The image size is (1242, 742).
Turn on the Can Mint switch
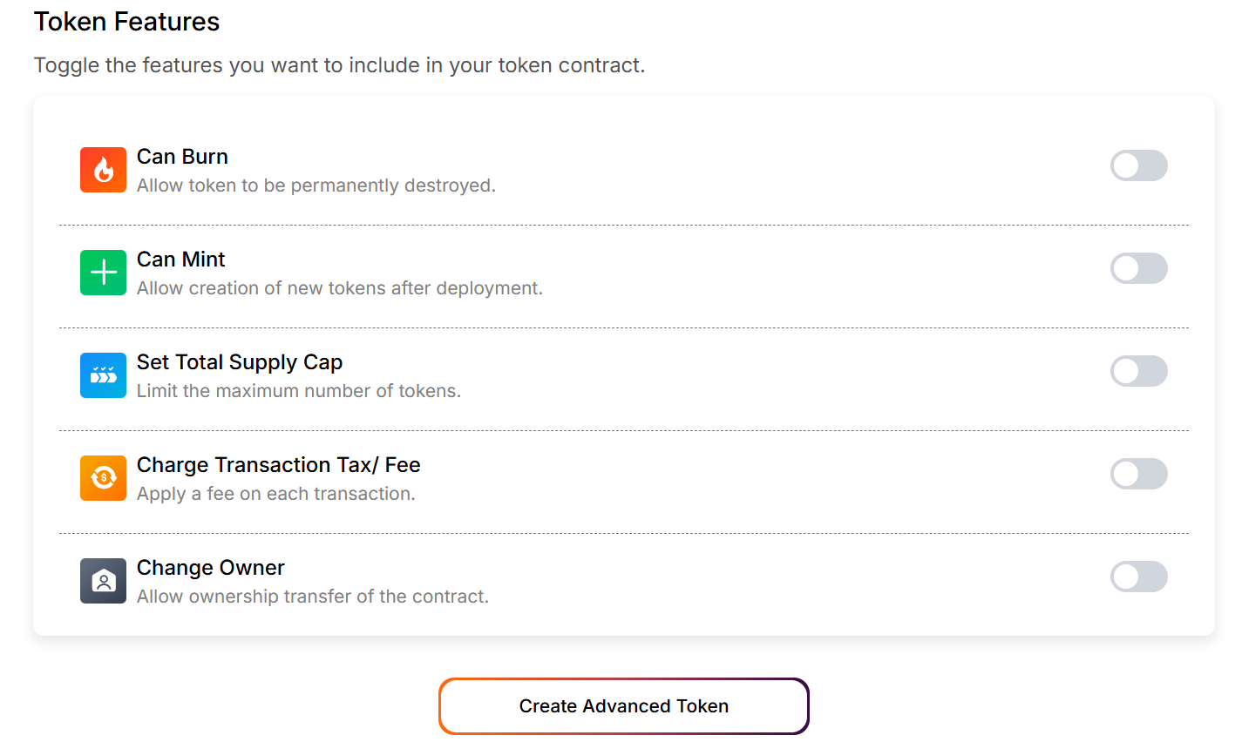click(1138, 268)
